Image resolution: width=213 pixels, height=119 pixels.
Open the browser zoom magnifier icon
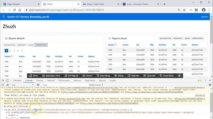pos(179,10)
